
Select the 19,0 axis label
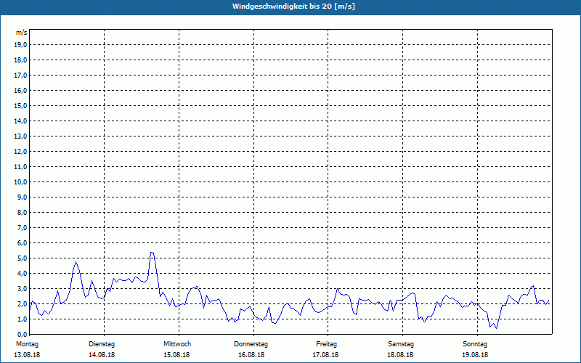tap(20, 45)
